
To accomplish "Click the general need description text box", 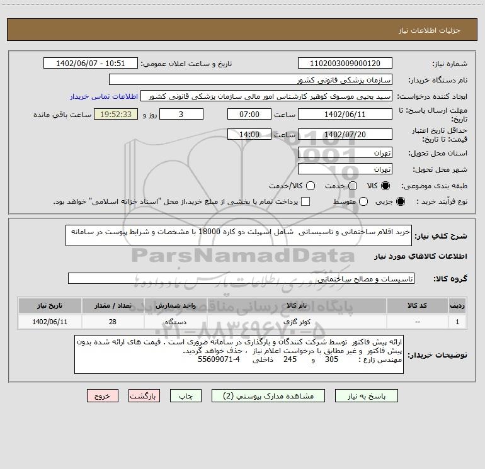I will coord(239,235).
